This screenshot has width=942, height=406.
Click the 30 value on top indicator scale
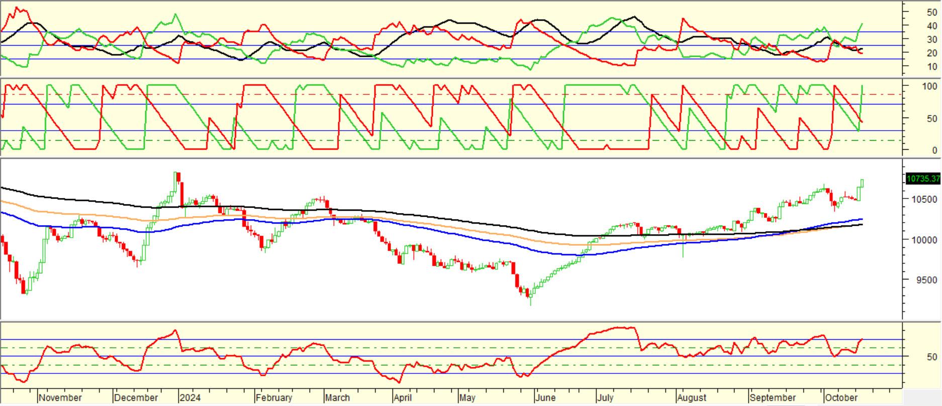coord(931,39)
